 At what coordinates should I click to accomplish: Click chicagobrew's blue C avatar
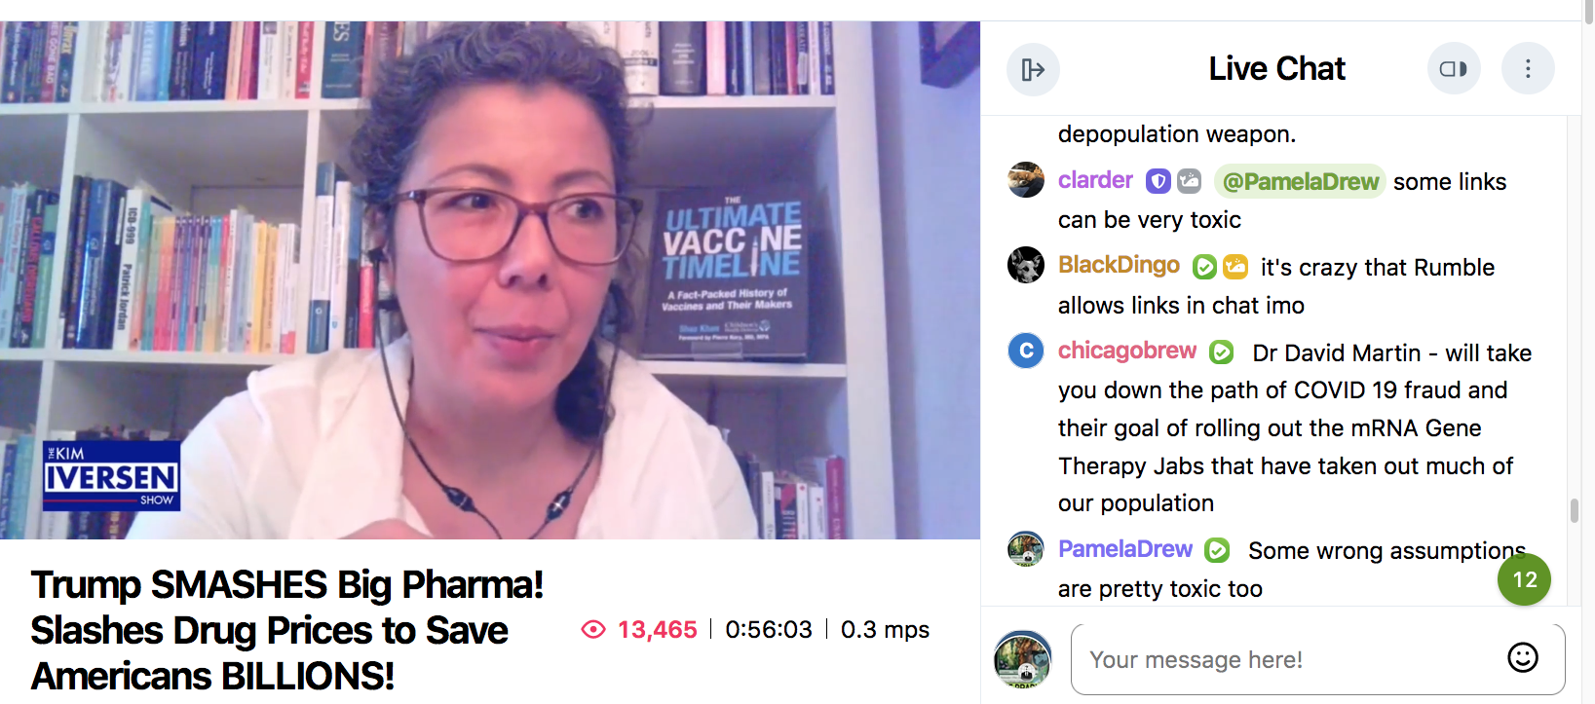pyautogui.click(x=1026, y=351)
